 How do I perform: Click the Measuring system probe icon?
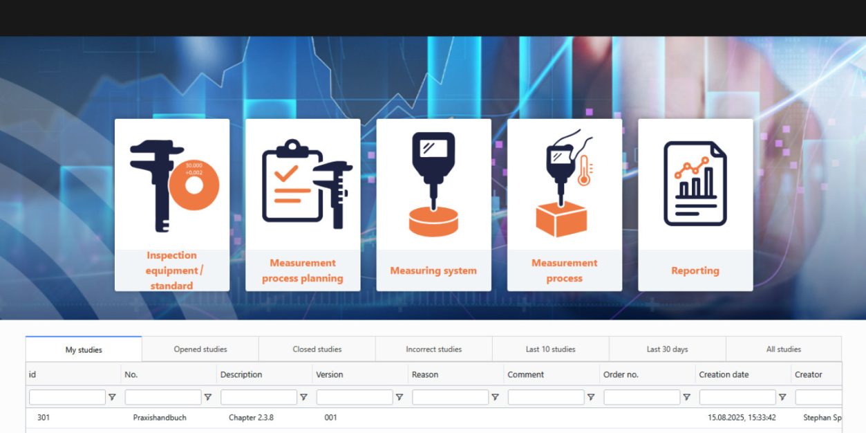(x=433, y=185)
